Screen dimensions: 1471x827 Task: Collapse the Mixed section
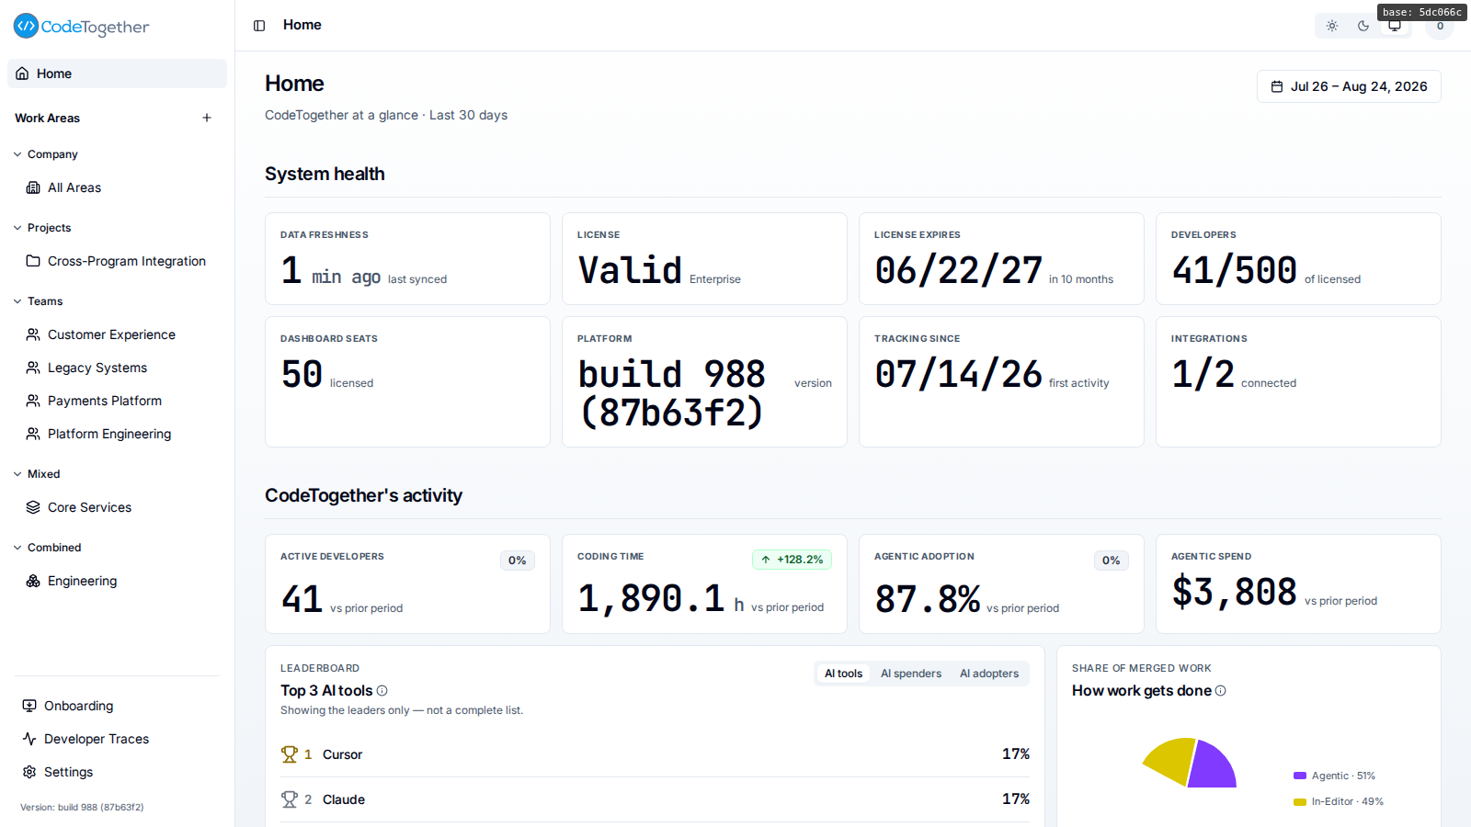click(37, 474)
